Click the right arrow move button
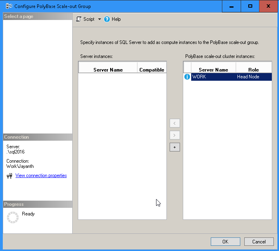The height and width of the screenshot is (251, 279). (x=174, y=135)
